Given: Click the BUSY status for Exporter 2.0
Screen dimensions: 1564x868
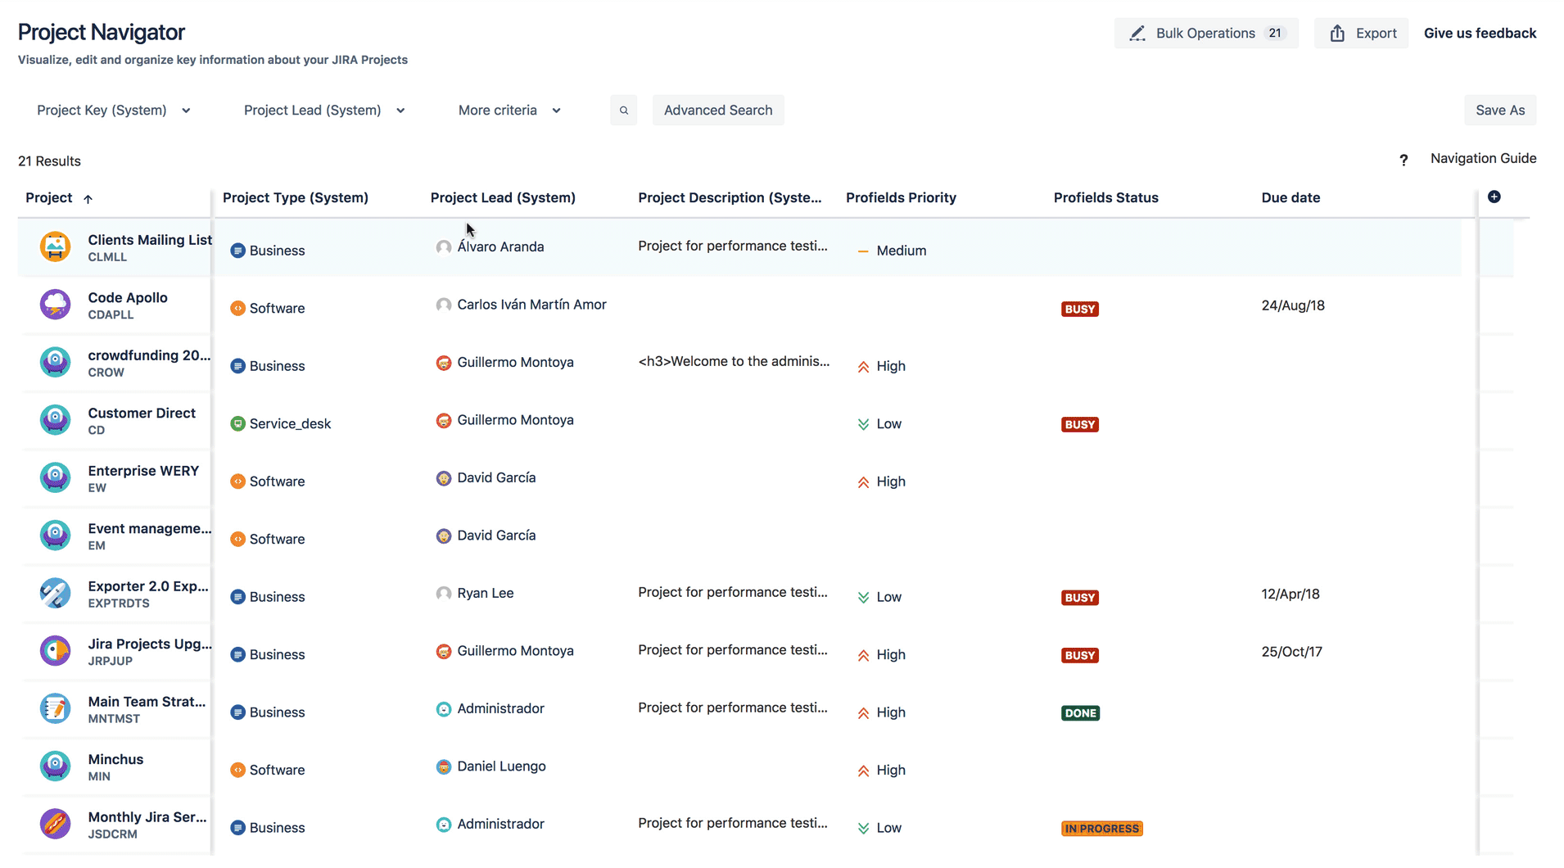Looking at the screenshot, I should [x=1080, y=598].
